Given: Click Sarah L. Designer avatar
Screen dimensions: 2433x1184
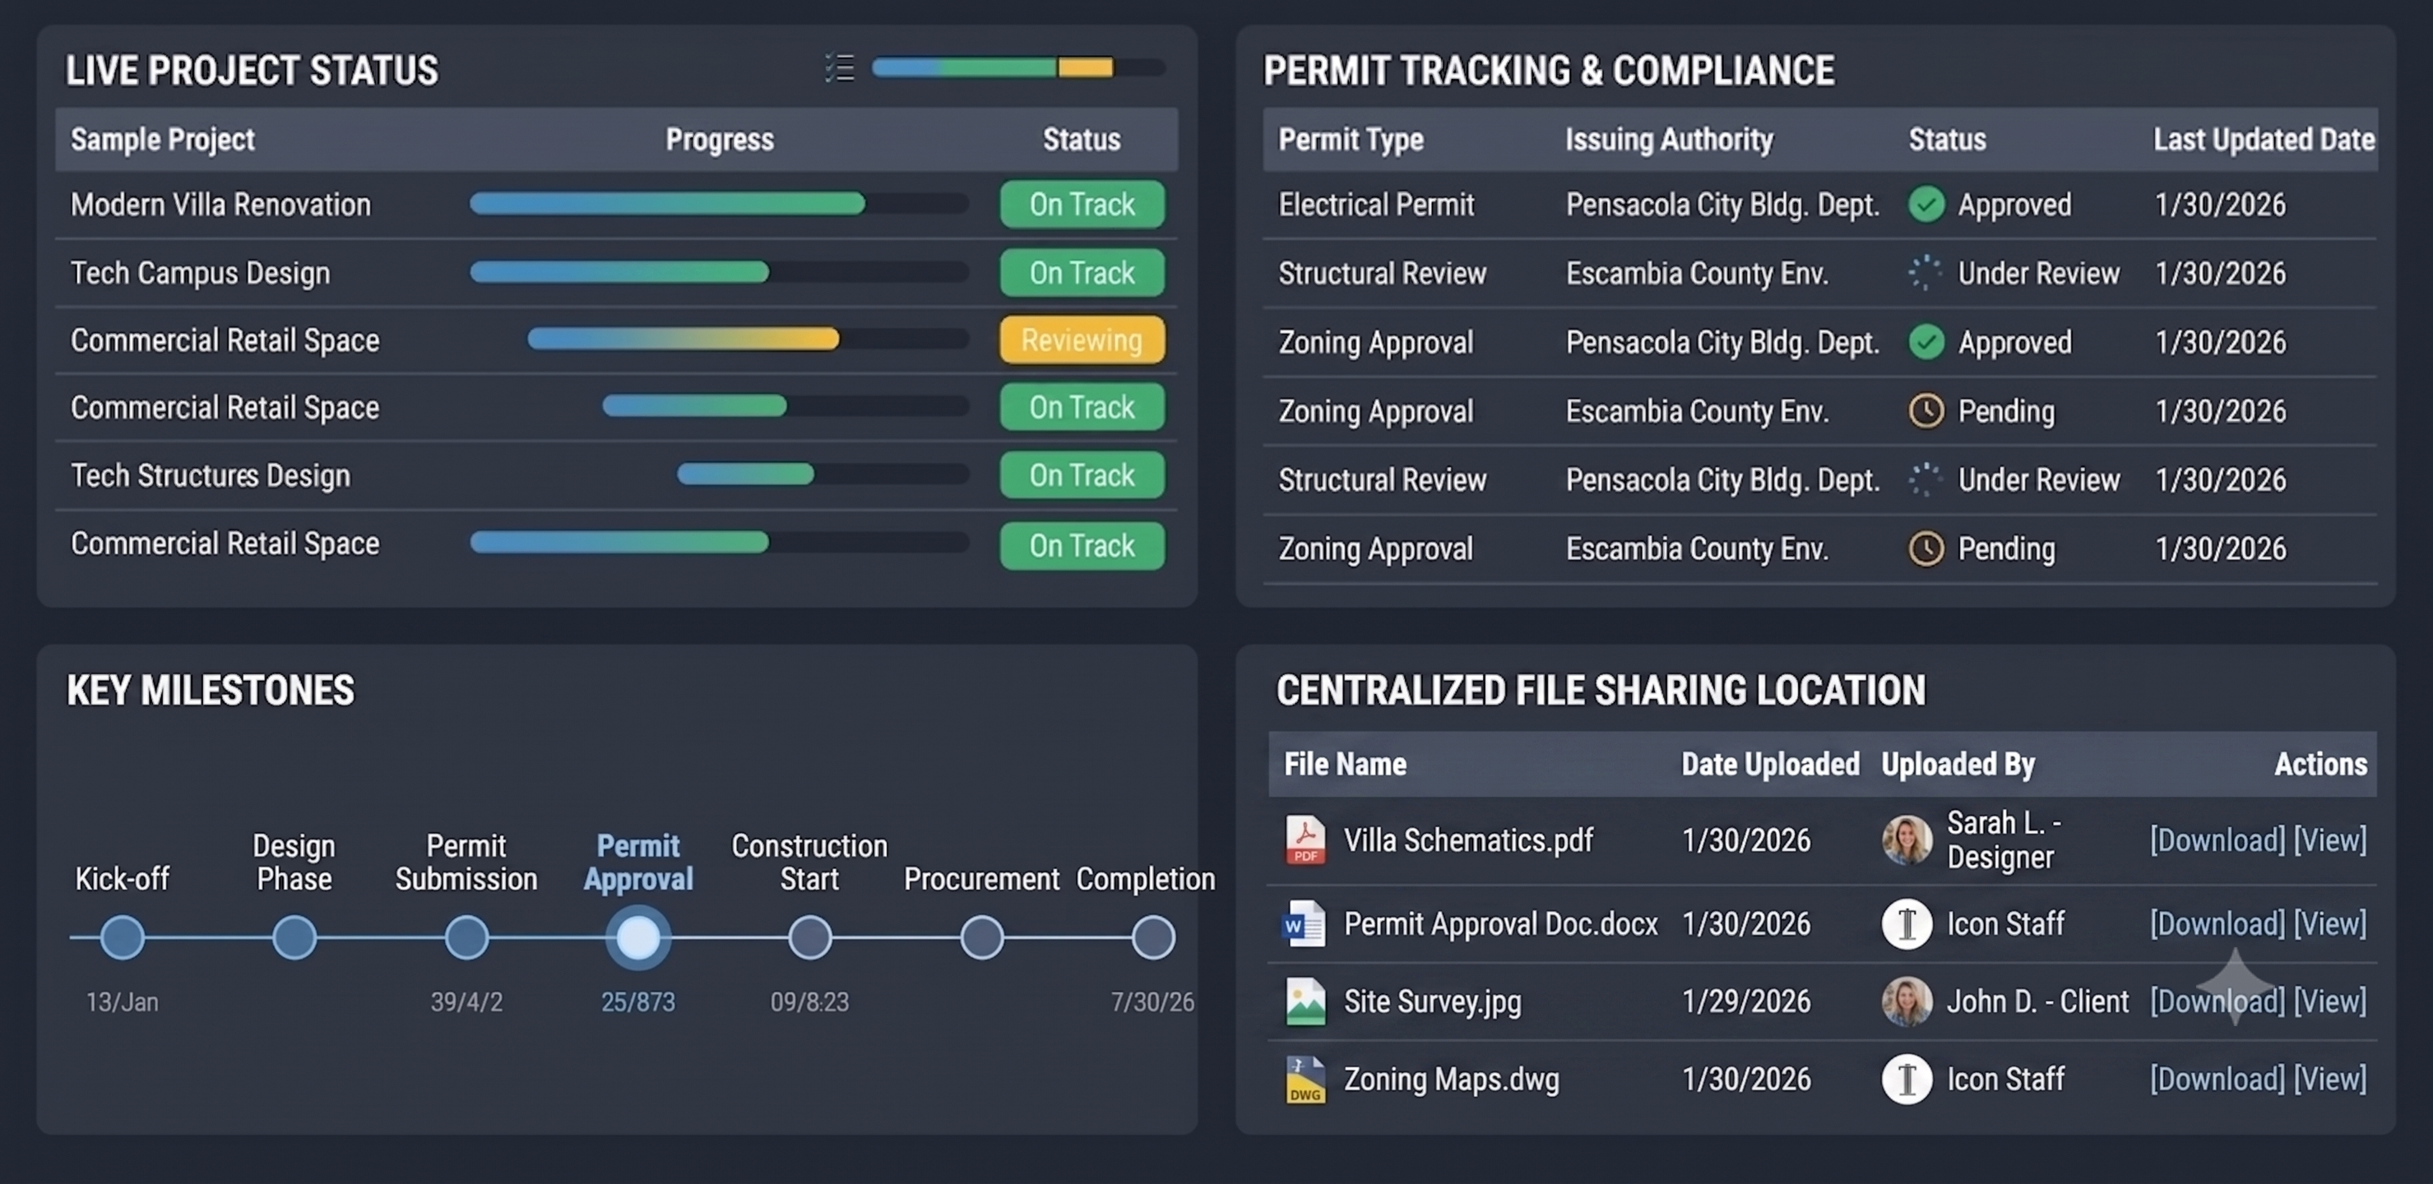Looking at the screenshot, I should (x=1907, y=840).
